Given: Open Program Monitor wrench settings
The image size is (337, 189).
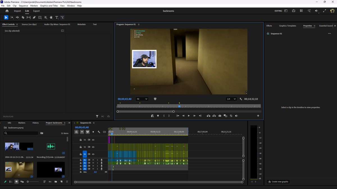Looking at the screenshot, I should (241, 99).
